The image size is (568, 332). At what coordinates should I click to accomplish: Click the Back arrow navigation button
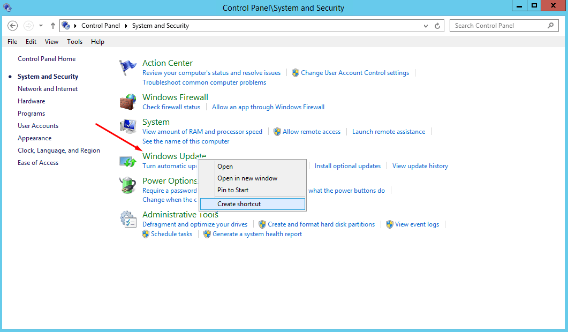(12, 26)
